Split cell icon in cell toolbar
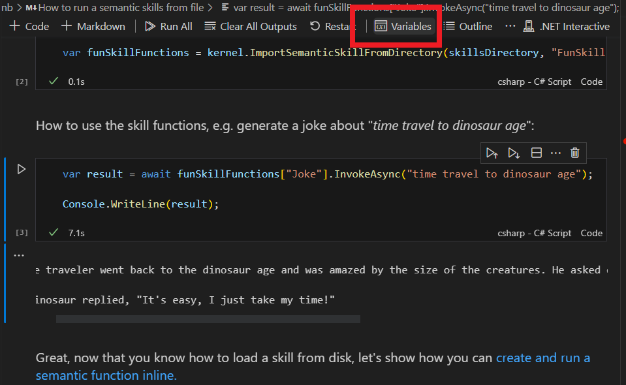Viewport: 626px width, 385px height. click(x=536, y=153)
